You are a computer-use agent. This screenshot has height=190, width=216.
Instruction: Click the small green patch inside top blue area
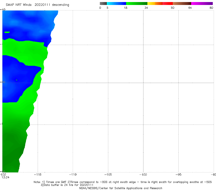point(7,32)
